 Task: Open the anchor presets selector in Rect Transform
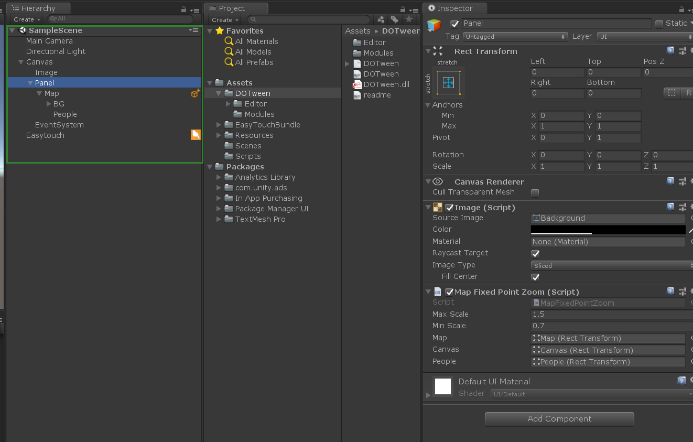[x=449, y=83]
